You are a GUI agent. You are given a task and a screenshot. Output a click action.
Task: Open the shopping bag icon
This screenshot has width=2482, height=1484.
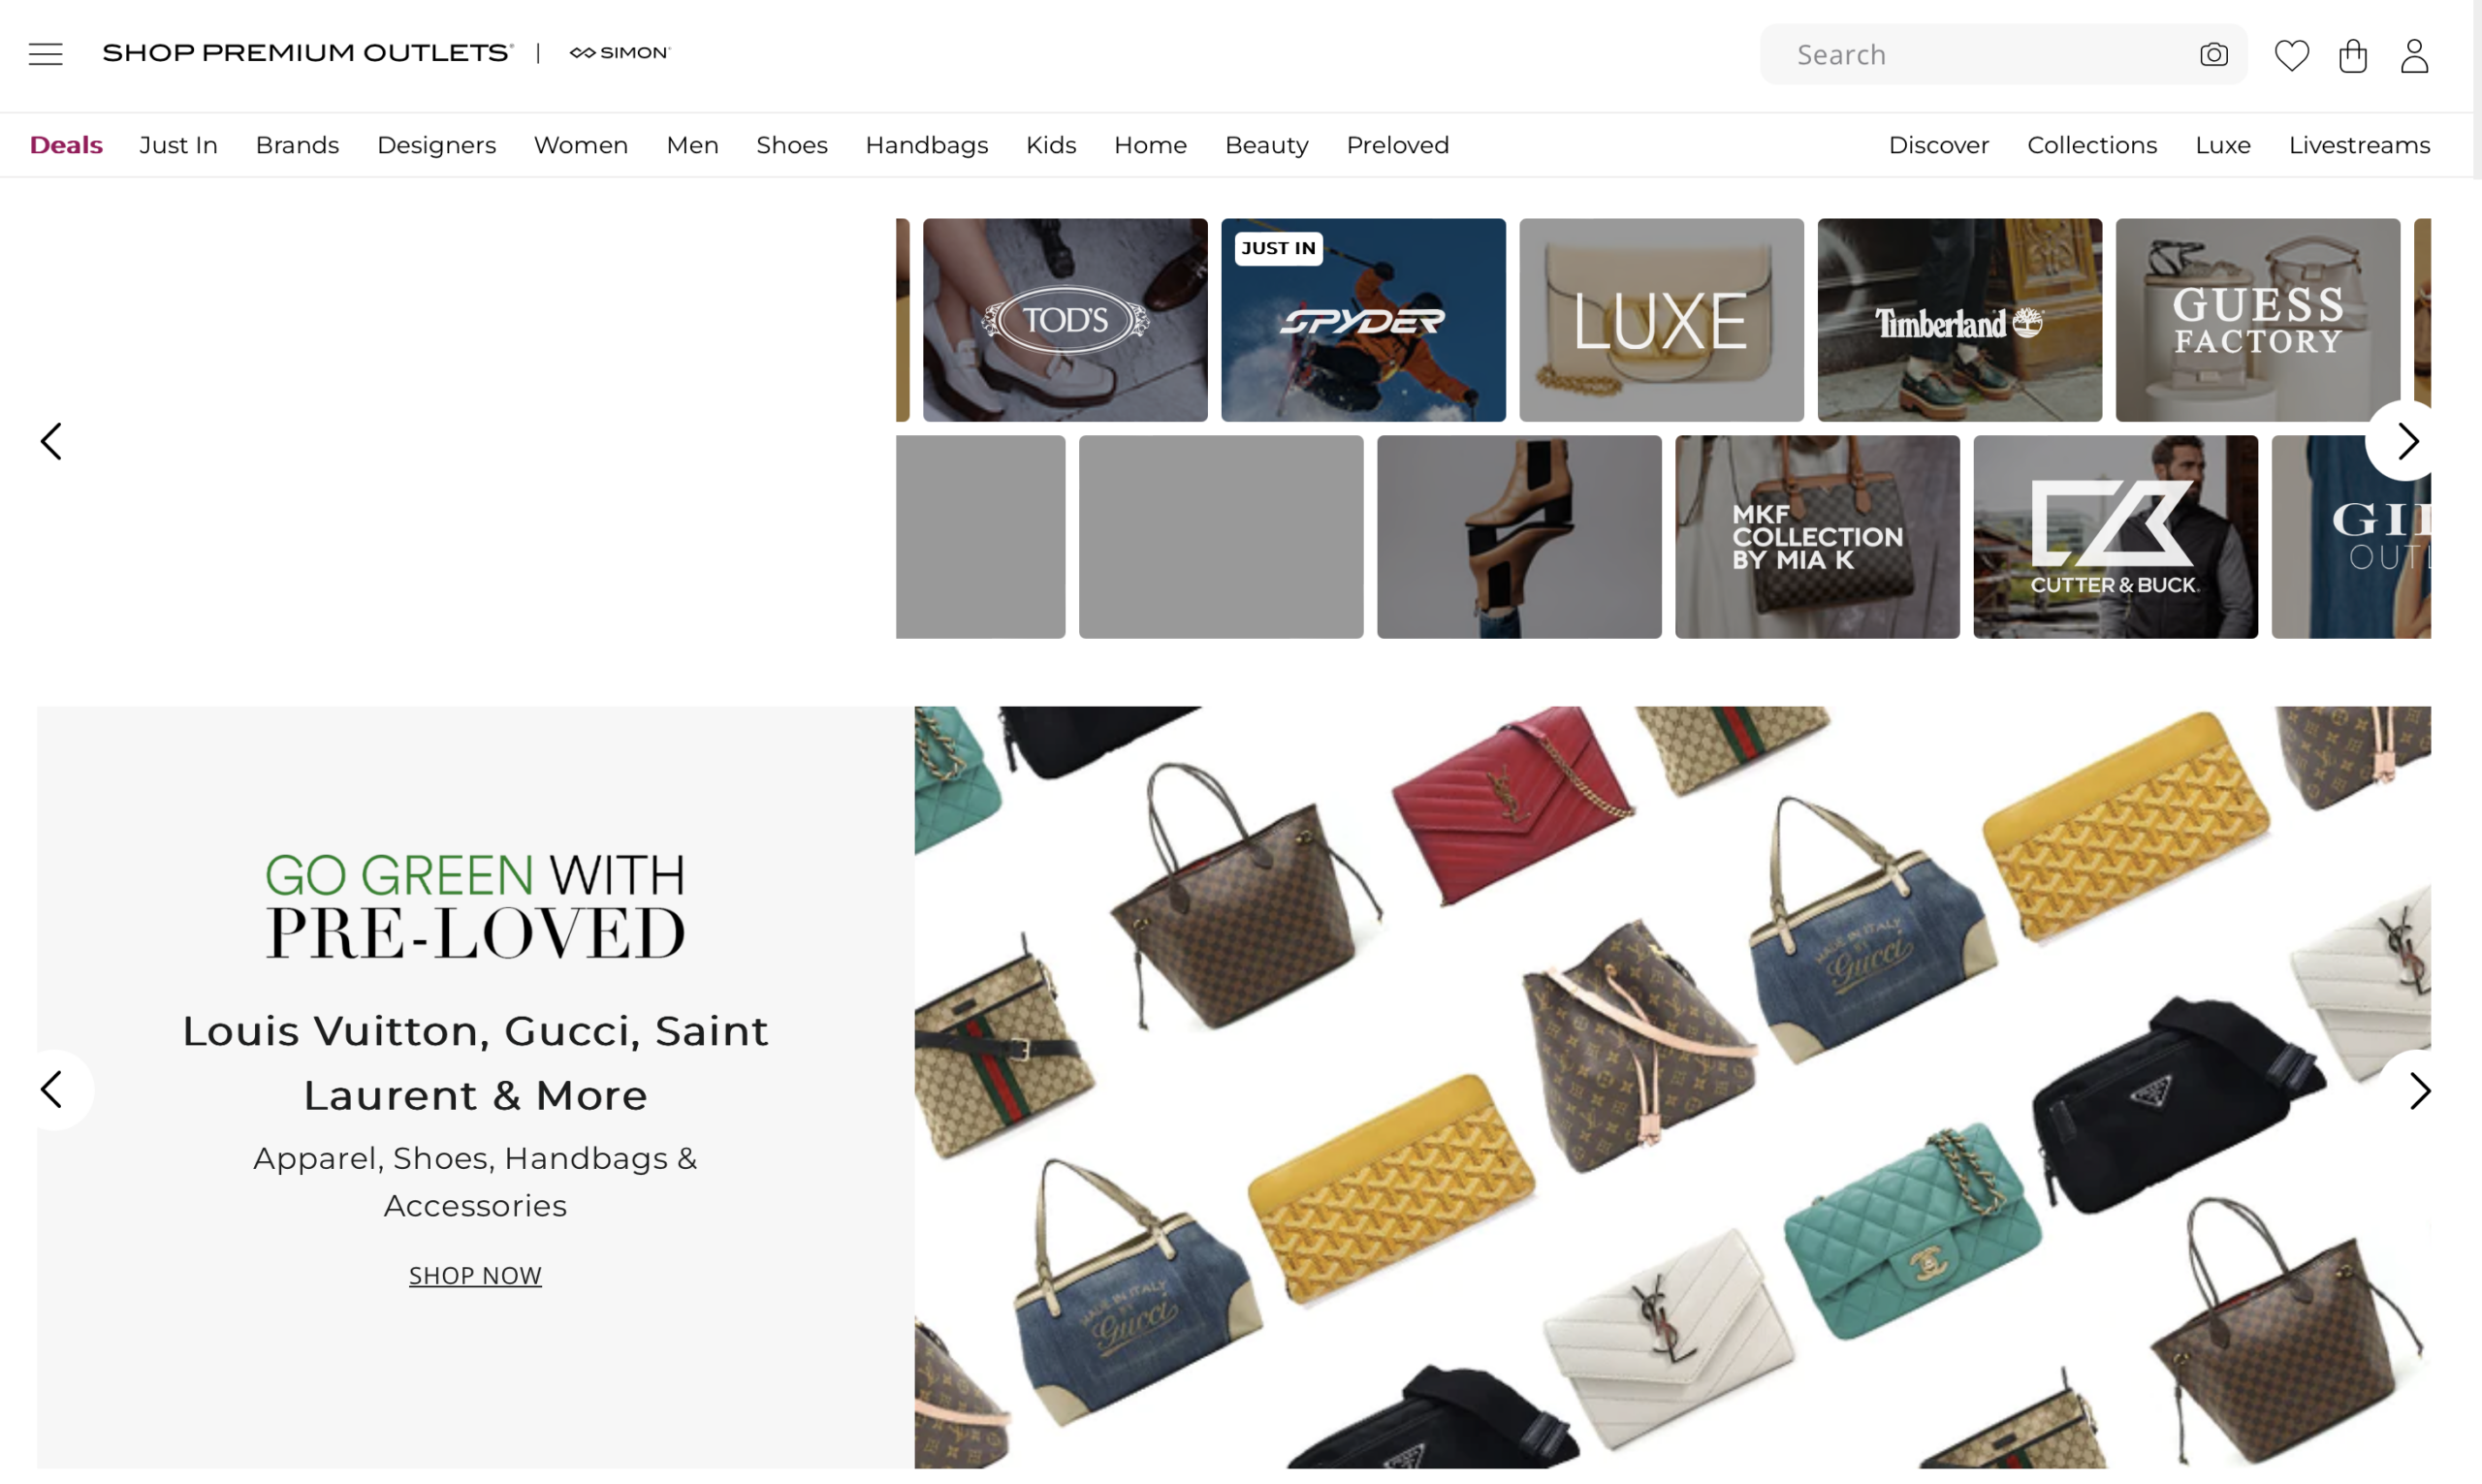(2353, 55)
